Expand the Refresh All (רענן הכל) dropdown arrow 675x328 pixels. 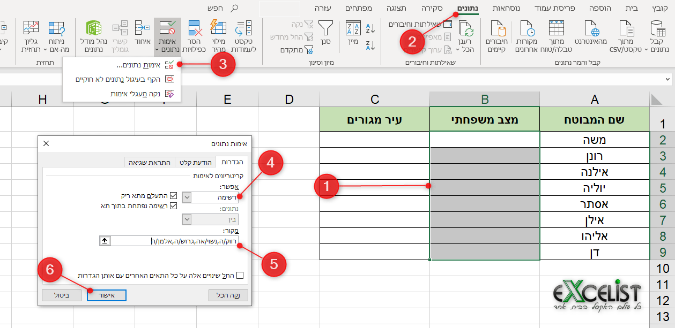click(x=458, y=49)
